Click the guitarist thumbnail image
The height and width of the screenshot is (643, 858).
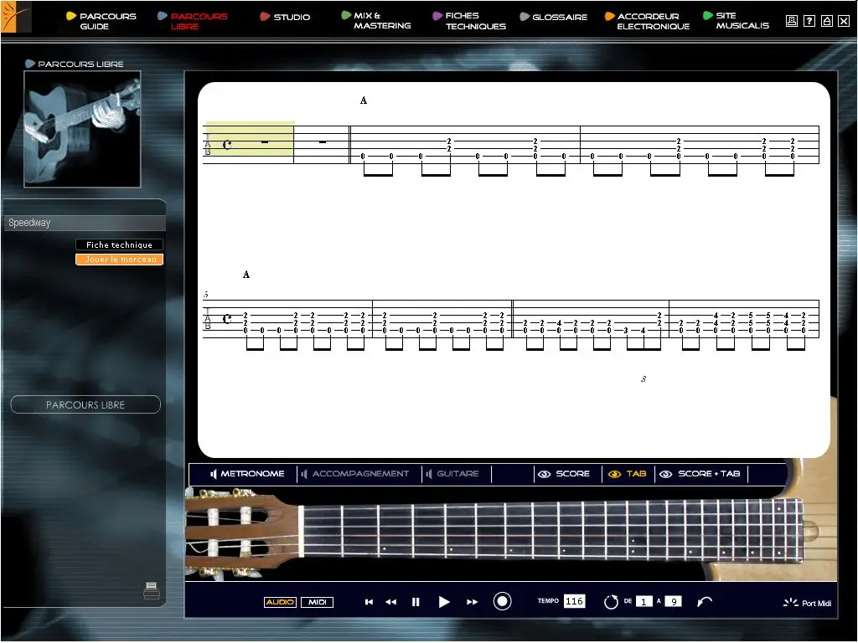[82, 129]
